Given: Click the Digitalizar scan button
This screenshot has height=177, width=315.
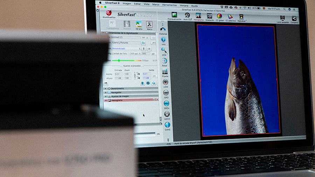Looking at the screenshot, I should [x=241, y=16].
